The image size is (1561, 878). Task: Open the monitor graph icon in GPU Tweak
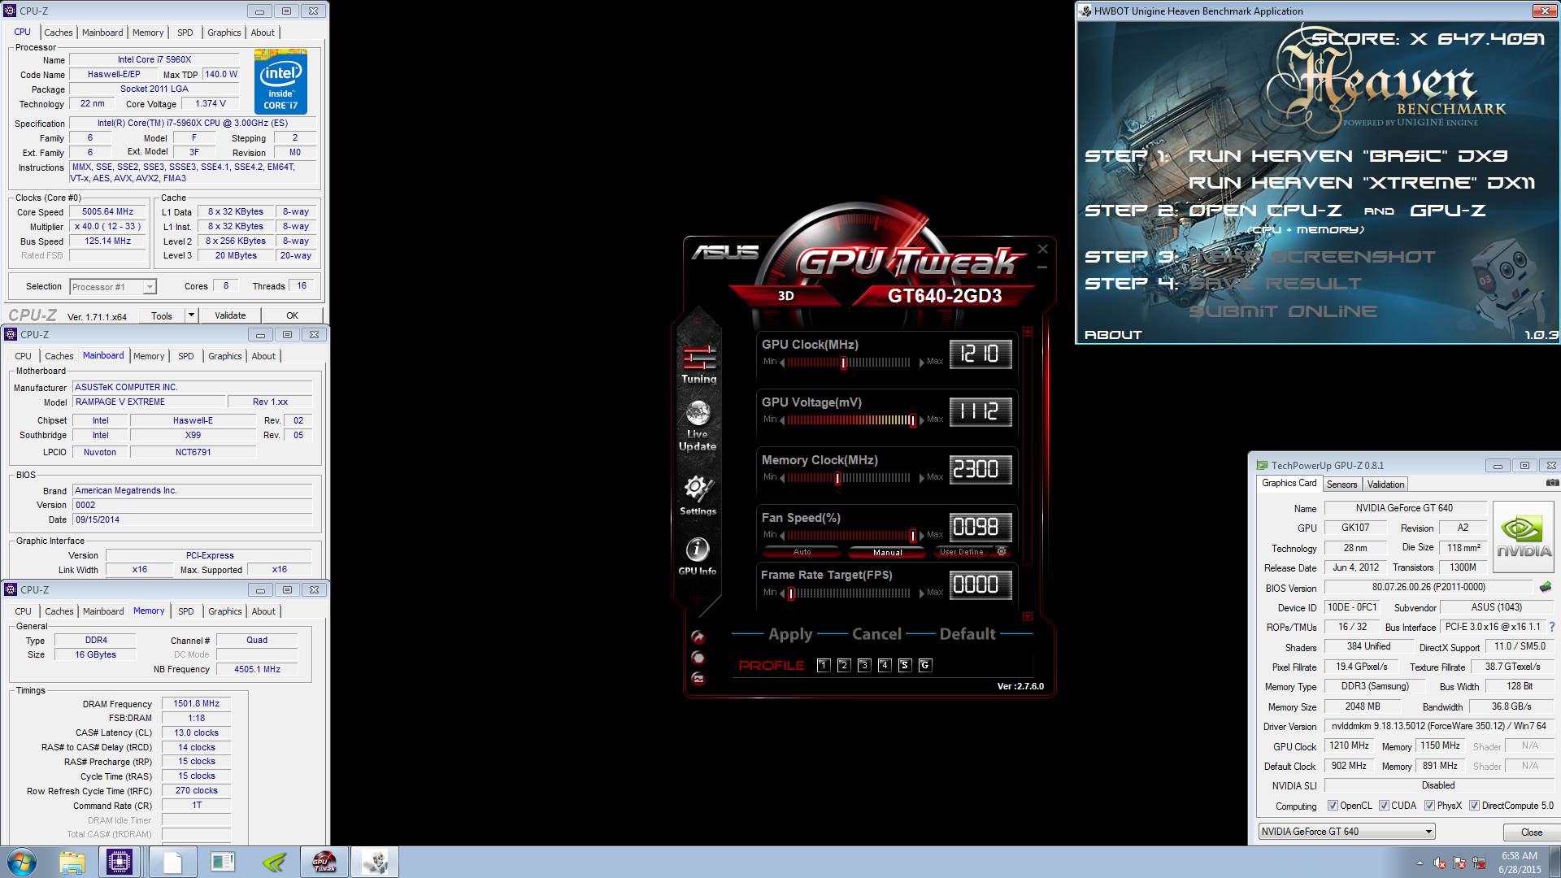698,679
